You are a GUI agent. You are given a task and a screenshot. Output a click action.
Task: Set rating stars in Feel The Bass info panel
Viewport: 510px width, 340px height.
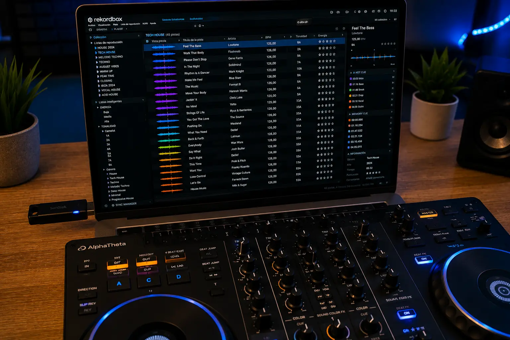pos(388,43)
